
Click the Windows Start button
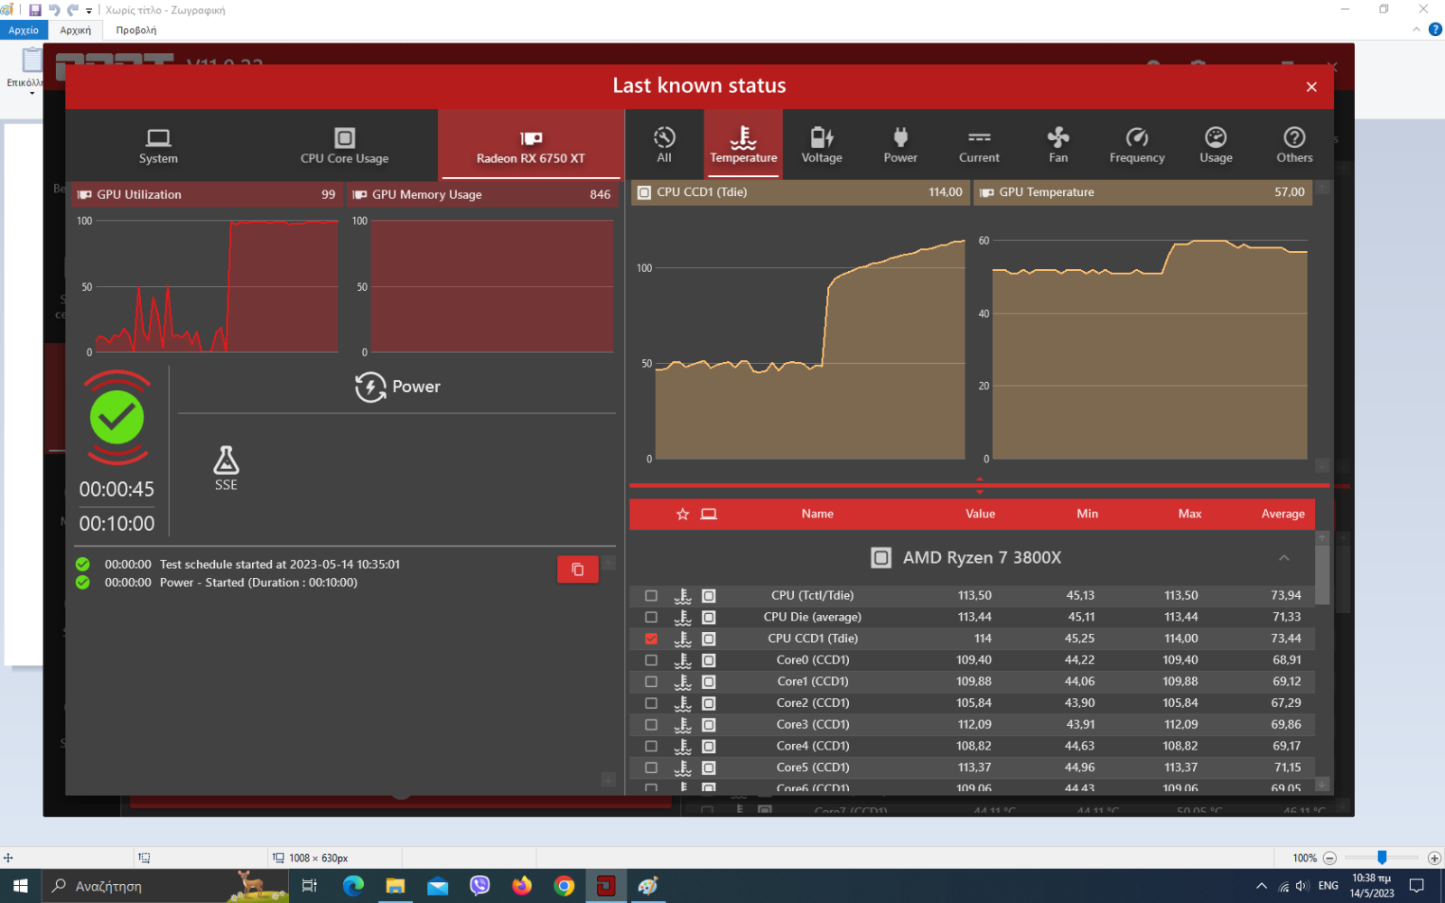click(21, 886)
